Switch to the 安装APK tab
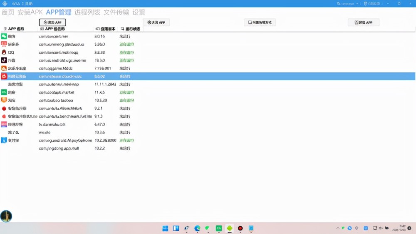This screenshot has height=234, width=416. 30,12
